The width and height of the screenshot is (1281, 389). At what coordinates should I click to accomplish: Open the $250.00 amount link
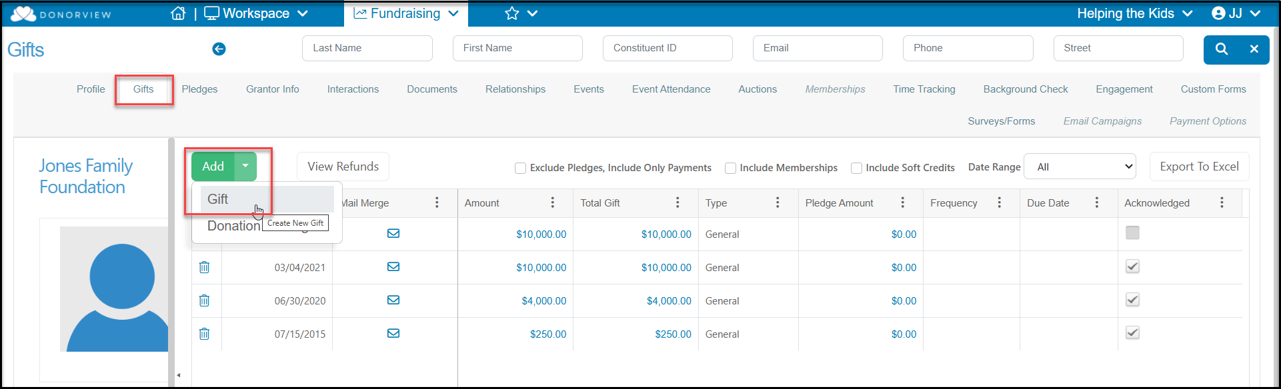click(548, 334)
